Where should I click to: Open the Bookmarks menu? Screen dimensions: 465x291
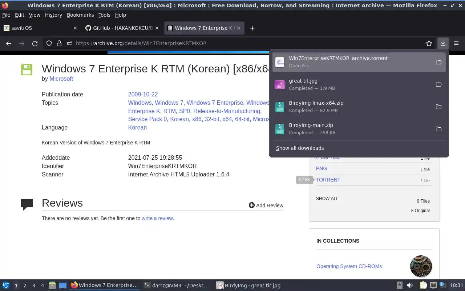point(80,15)
